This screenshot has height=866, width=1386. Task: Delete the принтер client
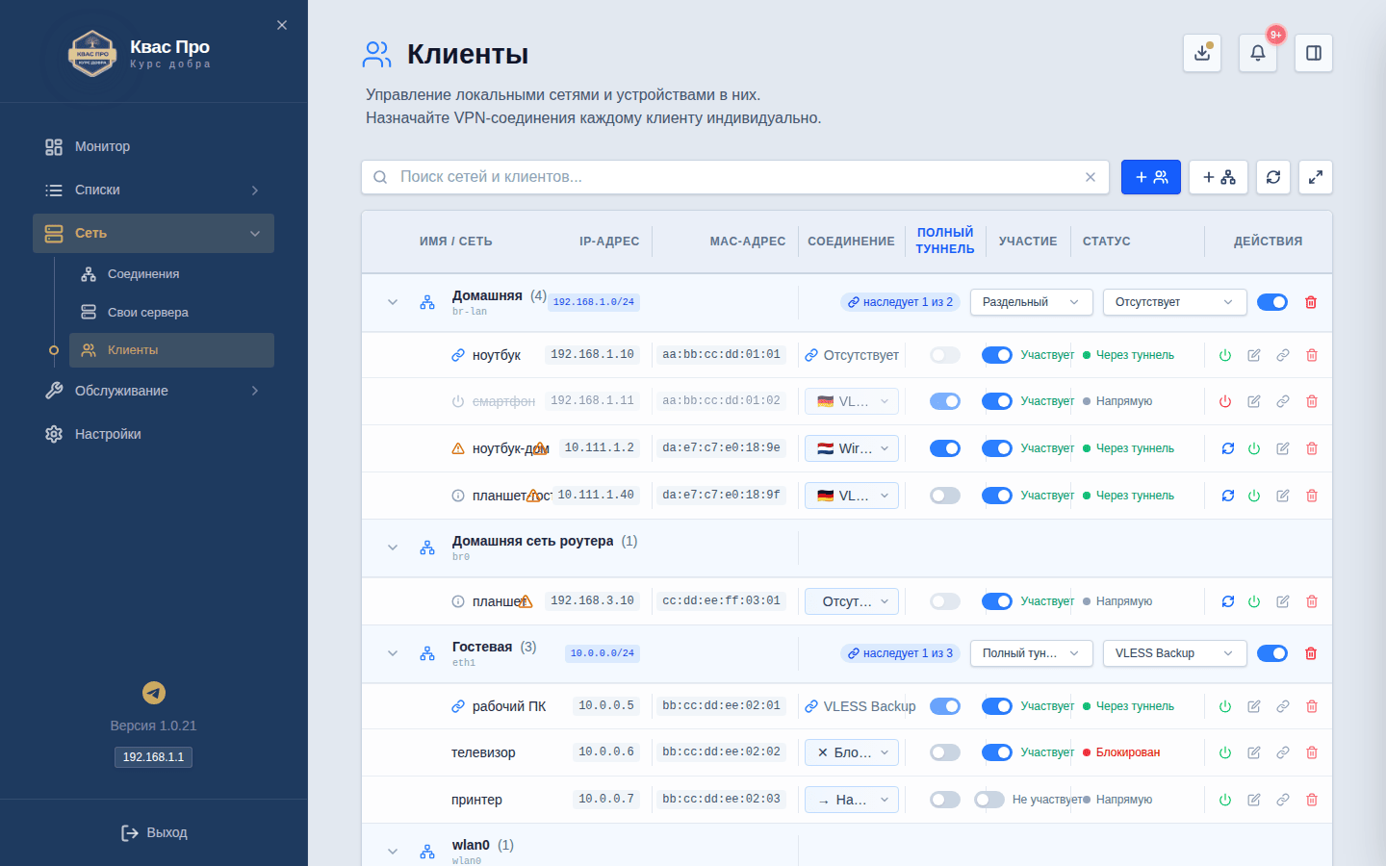point(1312,800)
